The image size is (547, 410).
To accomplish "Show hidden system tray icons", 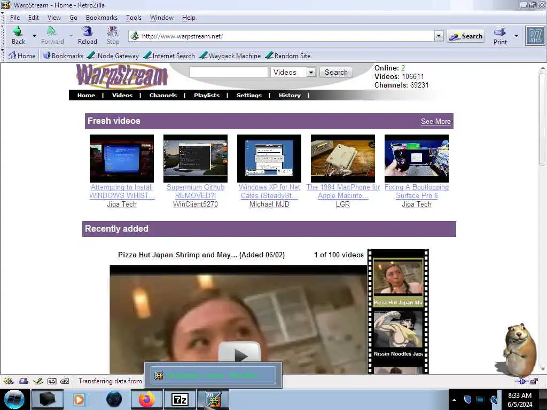I will click(x=454, y=400).
